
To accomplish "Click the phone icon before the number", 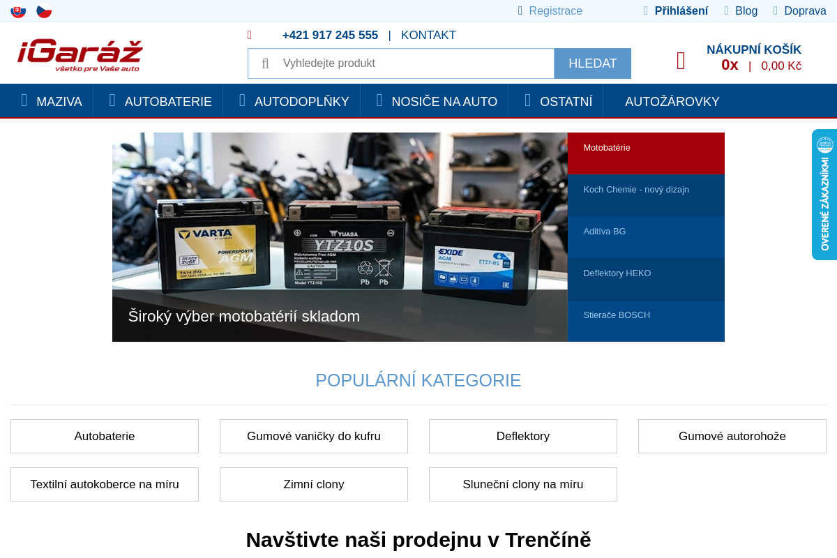I will tap(250, 35).
